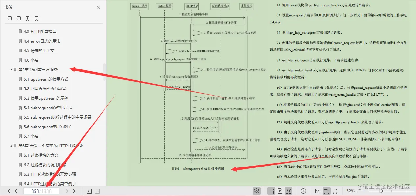The height and width of the screenshot is (196, 416).
Task: Click the bookmark icon beside 5.7 小结
Action: (20, 136)
